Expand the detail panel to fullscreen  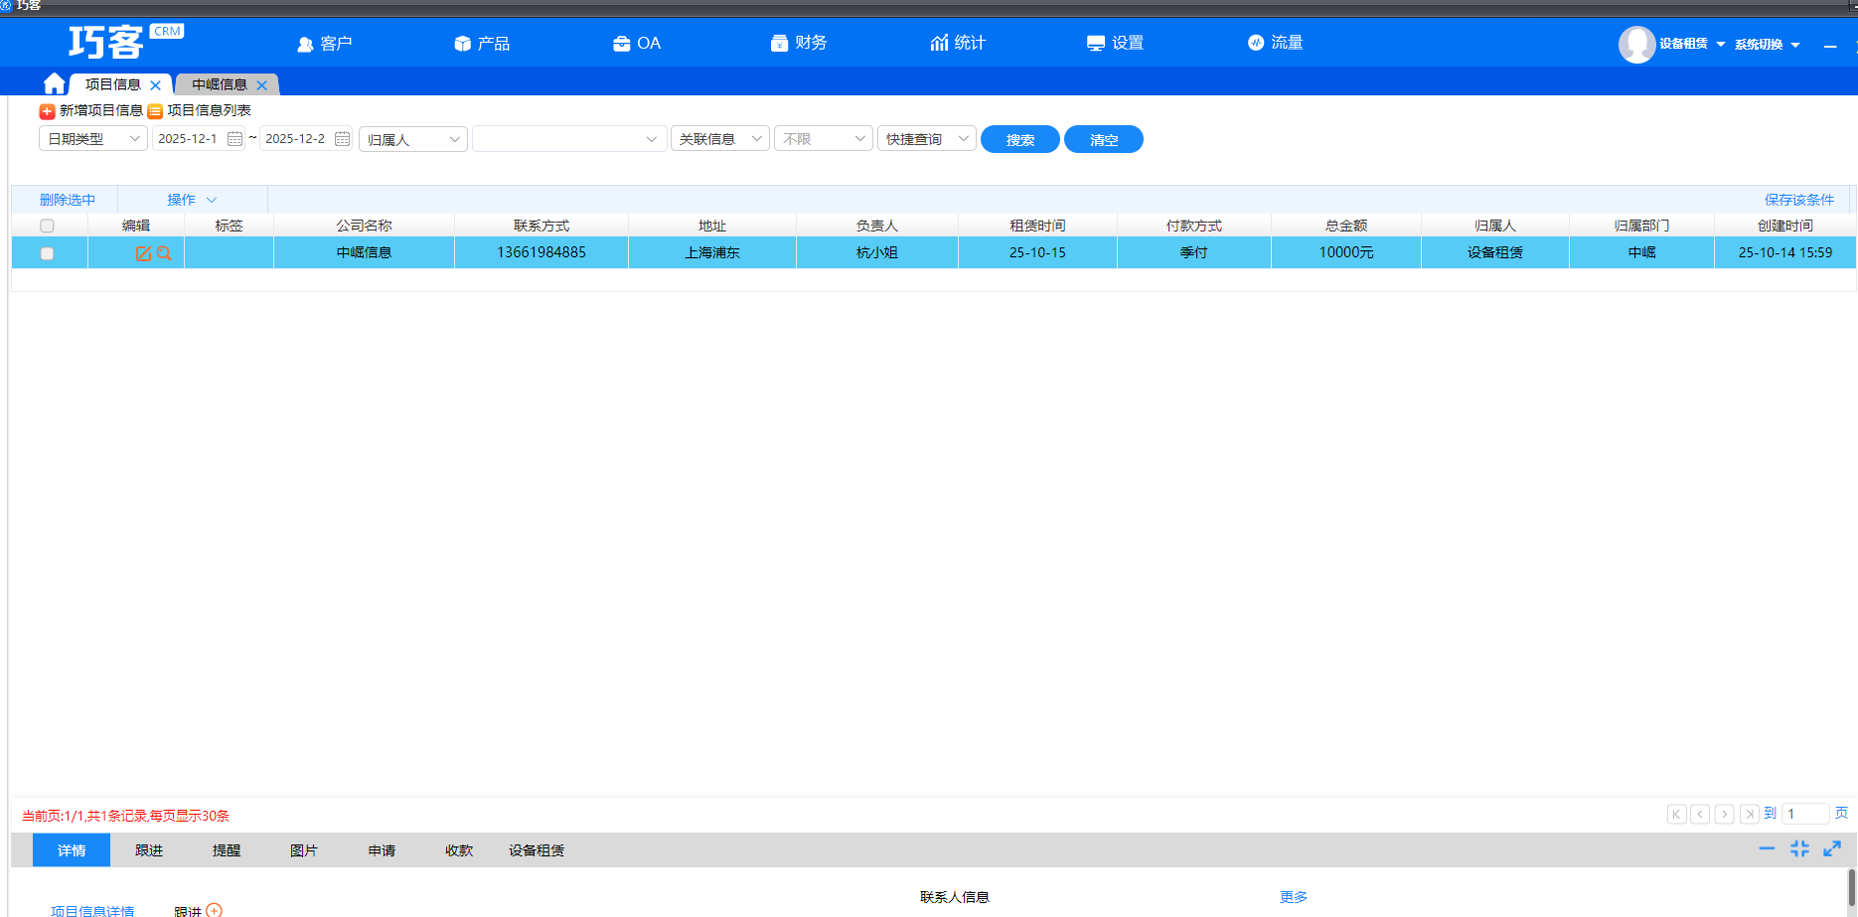1832,848
